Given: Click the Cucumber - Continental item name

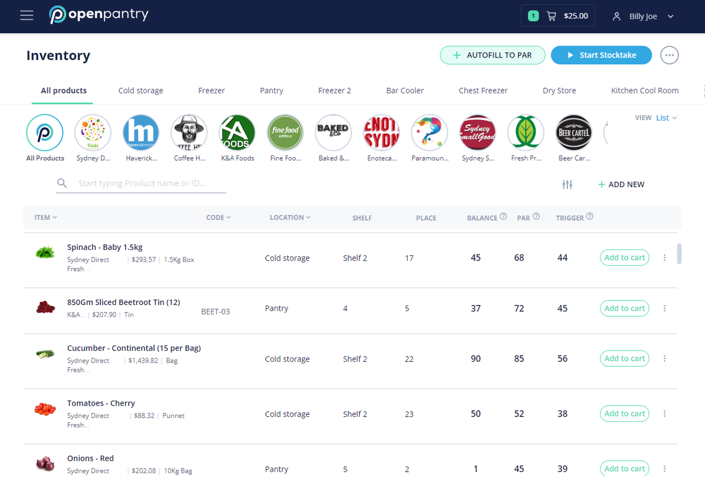Looking at the screenshot, I should pyautogui.click(x=134, y=348).
